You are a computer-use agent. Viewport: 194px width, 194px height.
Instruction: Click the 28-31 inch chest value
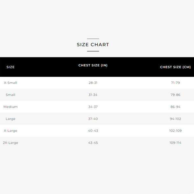pyautogui.click(x=93, y=83)
